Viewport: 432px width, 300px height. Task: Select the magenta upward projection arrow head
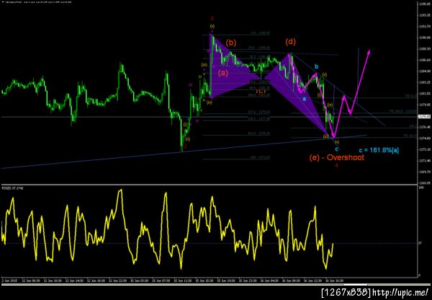tap(369, 52)
